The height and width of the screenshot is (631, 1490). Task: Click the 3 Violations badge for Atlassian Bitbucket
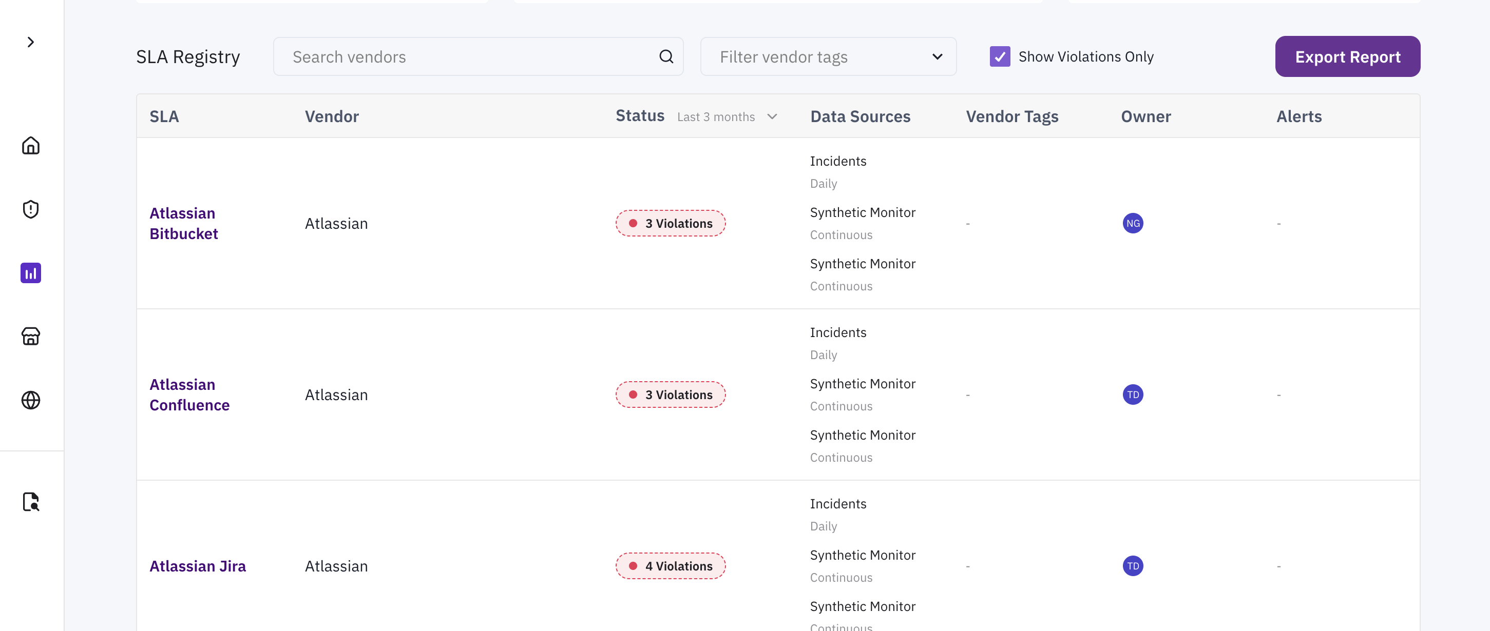click(670, 223)
